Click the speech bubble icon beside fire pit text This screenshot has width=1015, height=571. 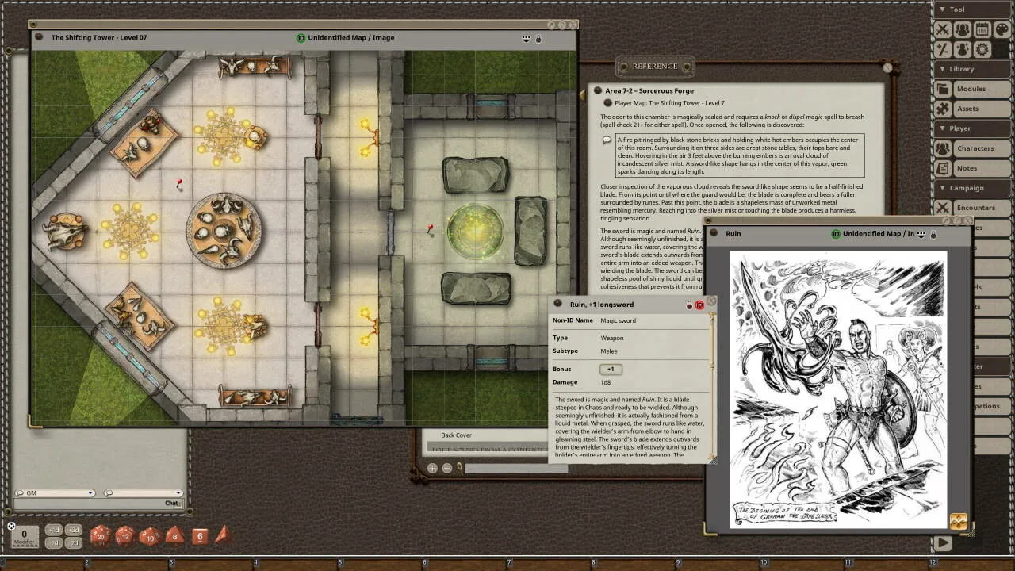[x=607, y=140]
